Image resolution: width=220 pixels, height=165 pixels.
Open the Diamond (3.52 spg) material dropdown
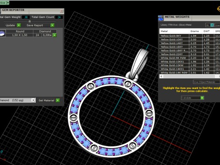[33, 100]
